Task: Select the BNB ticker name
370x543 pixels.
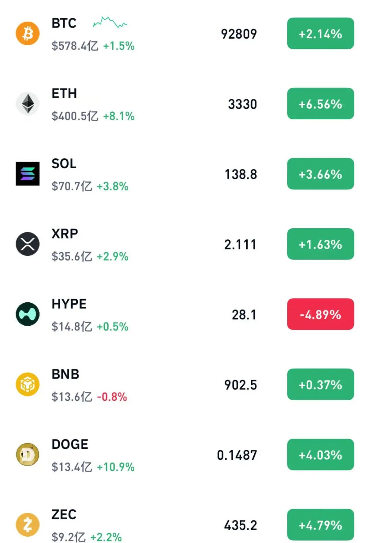Action: click(x=65, y=374)
